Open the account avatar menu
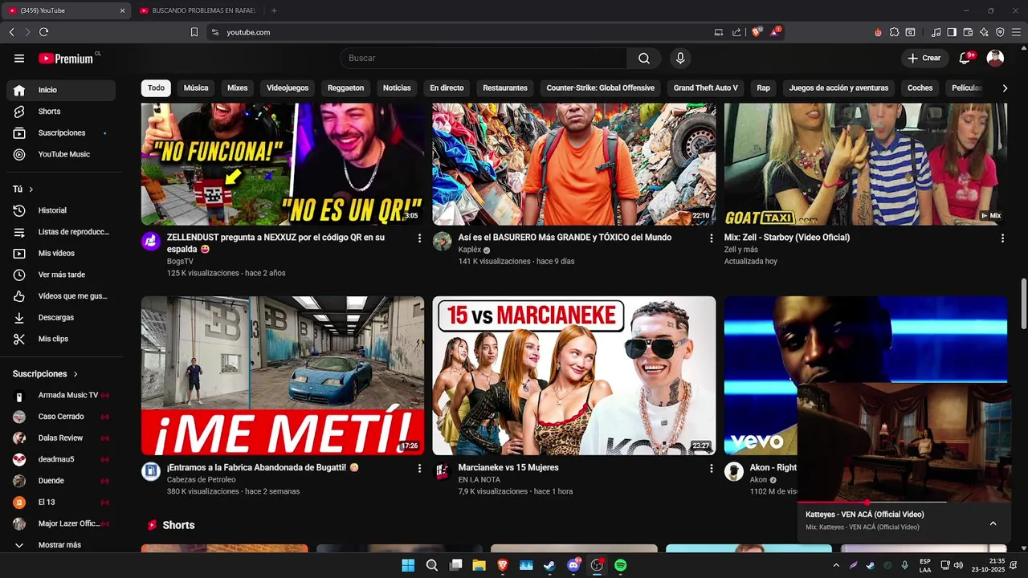This screenshot has width=1028, height=578. pyautogui.click(x=995, y=58)
